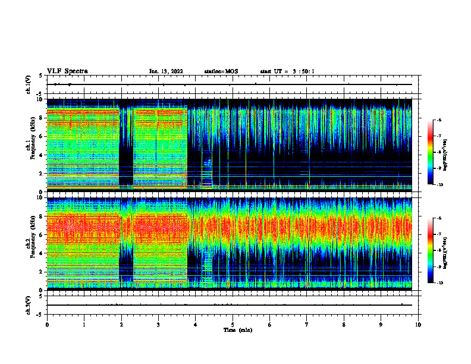Click the "0" tick on the time axis
The height and width of the screenshot is (364, 471).
(47, 325)
